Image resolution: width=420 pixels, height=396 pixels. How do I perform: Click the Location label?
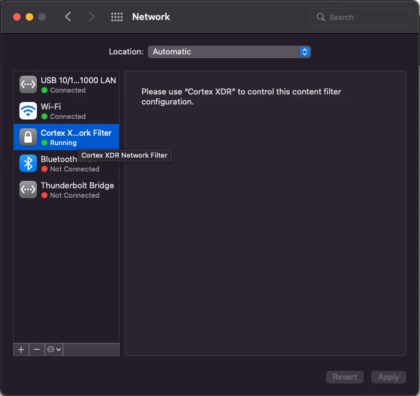126,52
